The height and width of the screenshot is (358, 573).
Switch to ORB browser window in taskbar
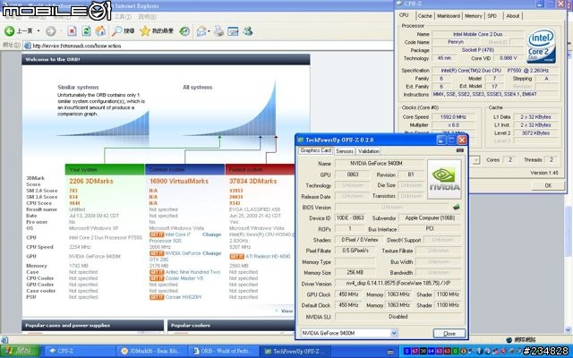(224, 351)
